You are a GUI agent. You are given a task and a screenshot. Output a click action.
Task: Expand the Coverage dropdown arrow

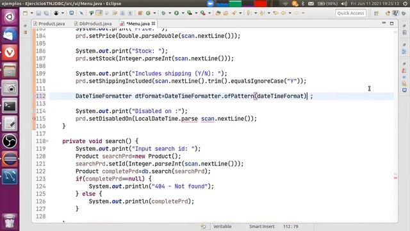(196, 13)
